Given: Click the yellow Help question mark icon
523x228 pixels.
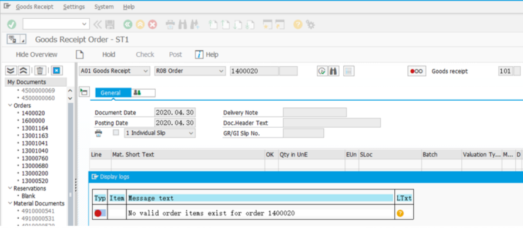Looking at the screenshot, I should point(298,24).
